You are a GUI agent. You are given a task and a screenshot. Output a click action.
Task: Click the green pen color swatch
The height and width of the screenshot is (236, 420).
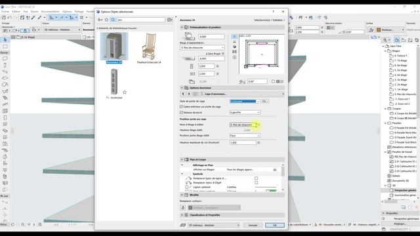pos(272,191)
